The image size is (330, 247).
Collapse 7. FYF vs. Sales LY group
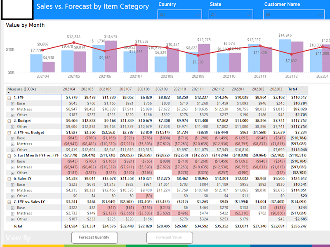[x=9, y=202]
